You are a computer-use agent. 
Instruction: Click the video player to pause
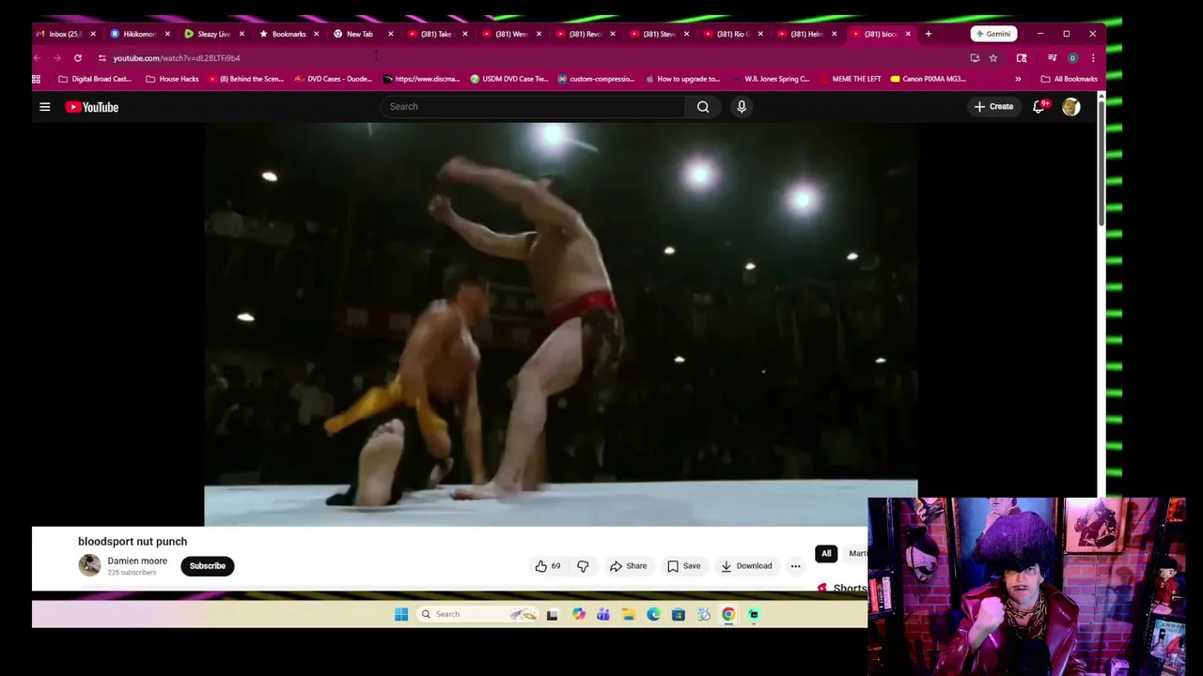[x=560, y=324]
